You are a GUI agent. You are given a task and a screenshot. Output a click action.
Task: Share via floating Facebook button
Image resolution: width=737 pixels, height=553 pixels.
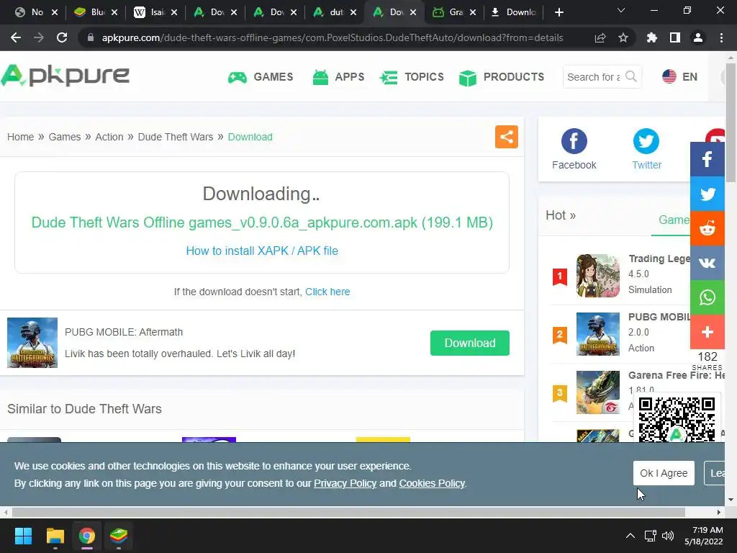pyautogui.click(x=707, y=159)
